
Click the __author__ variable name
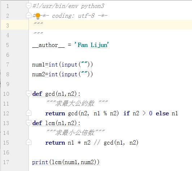(48, 45)
